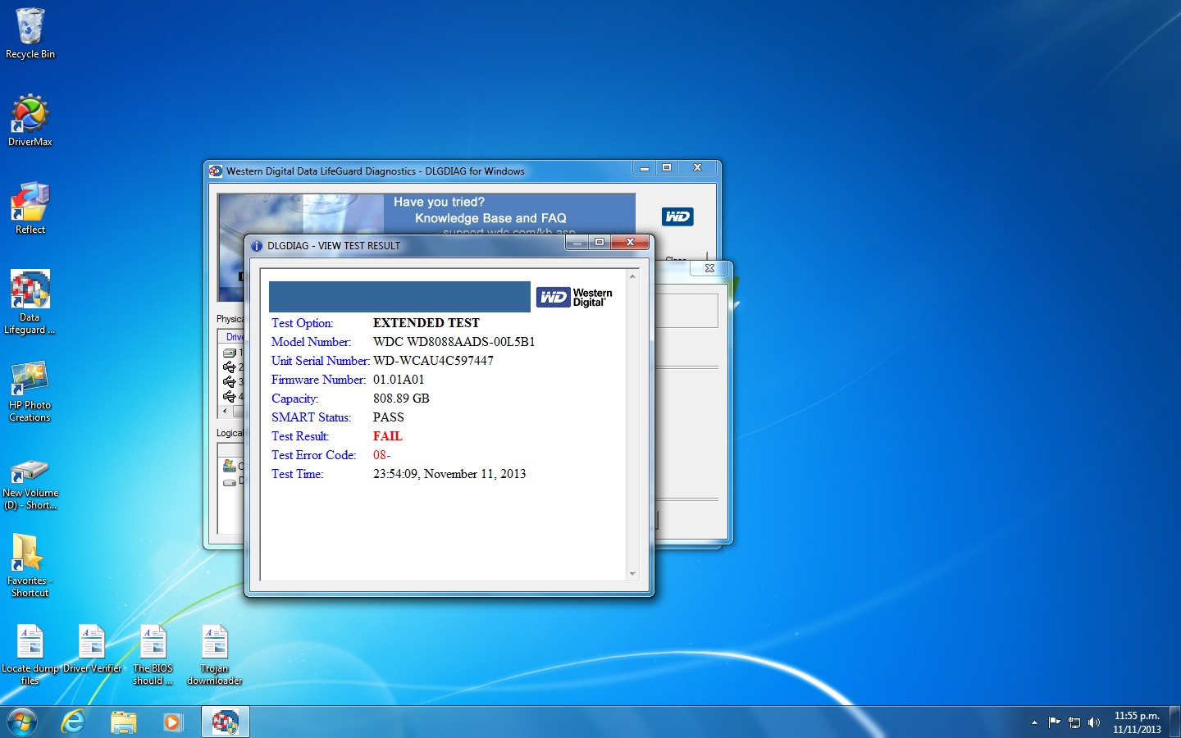Close the VIEW TEST RESULT dialog
Screen dimensions: 1181x738
click(630, 242)
